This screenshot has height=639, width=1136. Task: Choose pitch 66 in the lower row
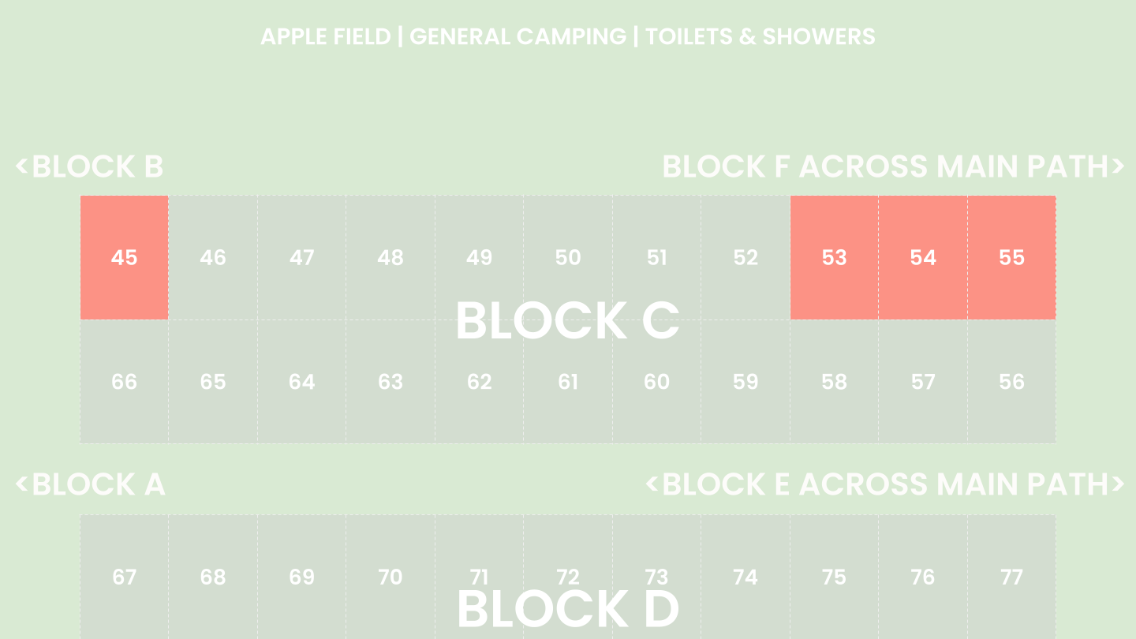pyautogui.click(x=124, y=382)
